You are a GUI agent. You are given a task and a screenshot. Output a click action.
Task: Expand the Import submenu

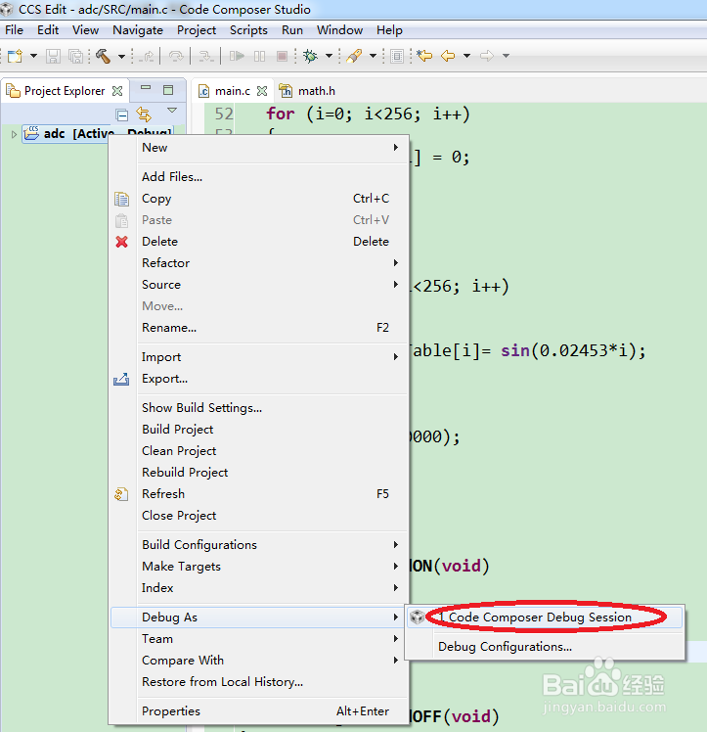(259, 356)
